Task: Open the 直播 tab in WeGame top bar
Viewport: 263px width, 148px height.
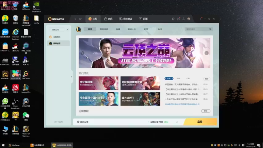Action: point(143,19)
